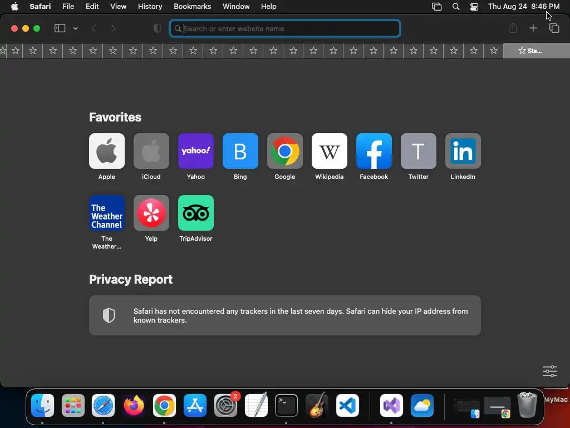
Task: Open Visual Studio from the Dock
Action: pyautogui.click(x=391, y=405)
